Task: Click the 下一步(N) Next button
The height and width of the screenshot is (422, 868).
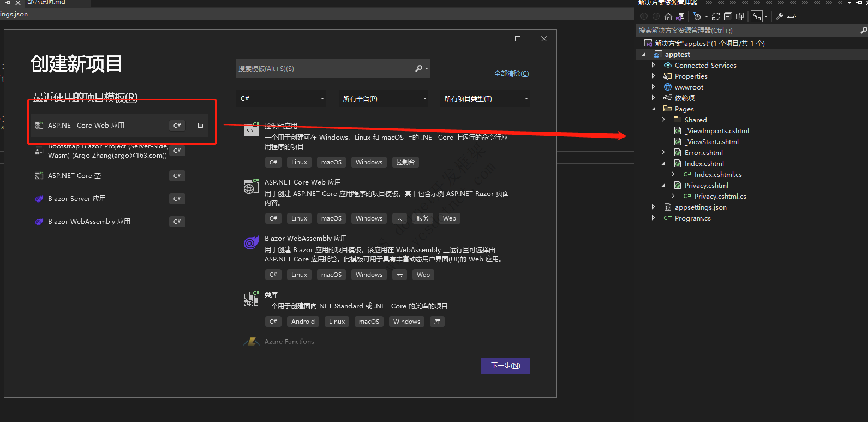Action: pos(506,366)
